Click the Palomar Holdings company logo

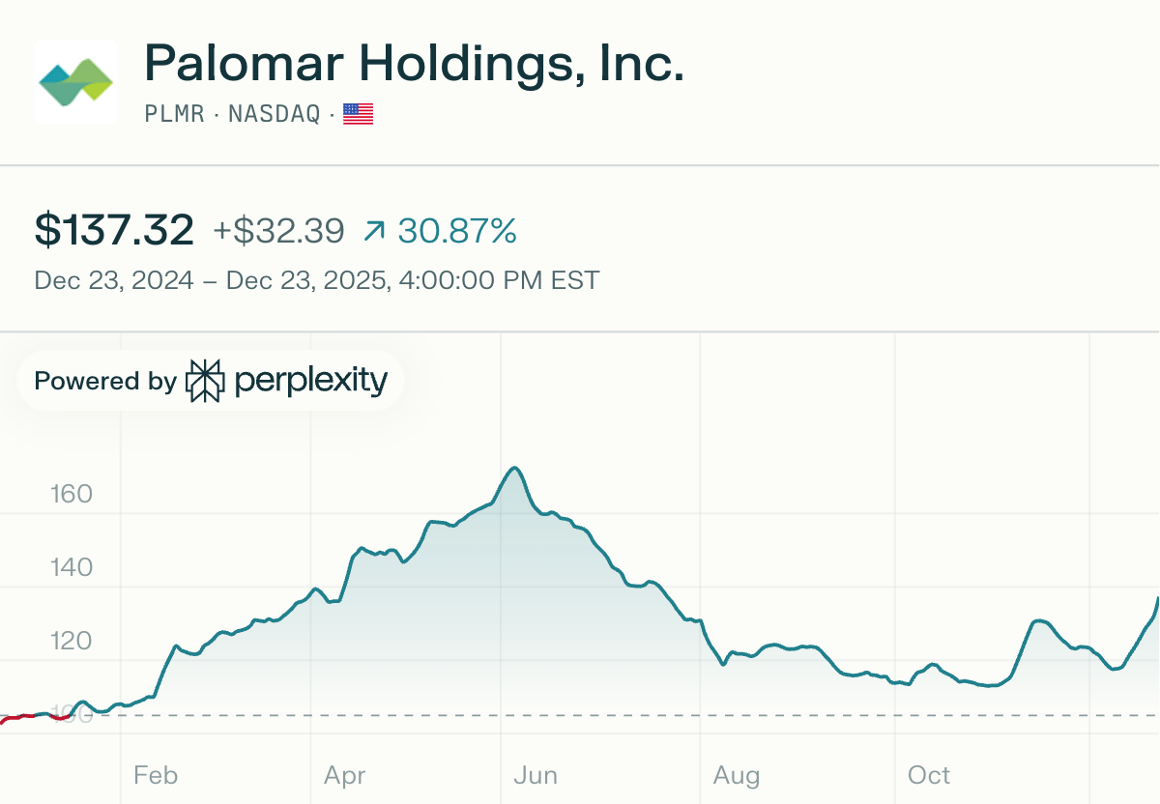click(x=75, y=81)
